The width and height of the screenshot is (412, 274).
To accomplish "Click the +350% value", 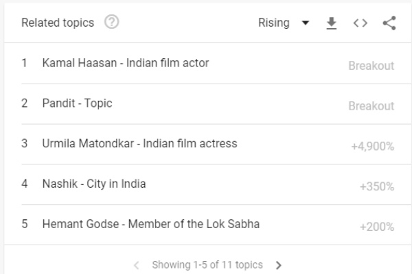I will click(x=377, y=187).
